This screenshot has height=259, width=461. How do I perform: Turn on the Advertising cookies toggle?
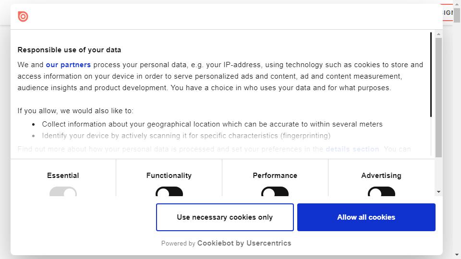pos(381,192)
